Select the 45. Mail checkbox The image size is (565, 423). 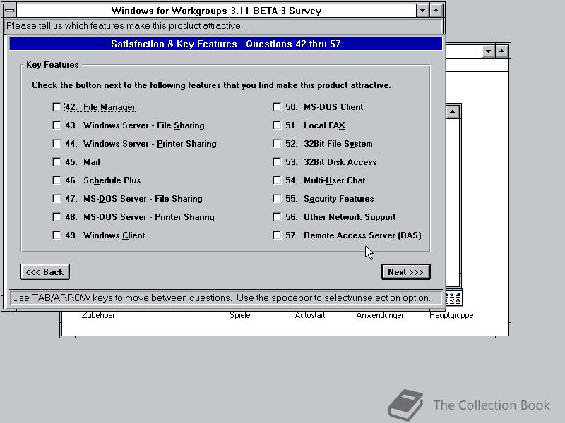(56, 162)
